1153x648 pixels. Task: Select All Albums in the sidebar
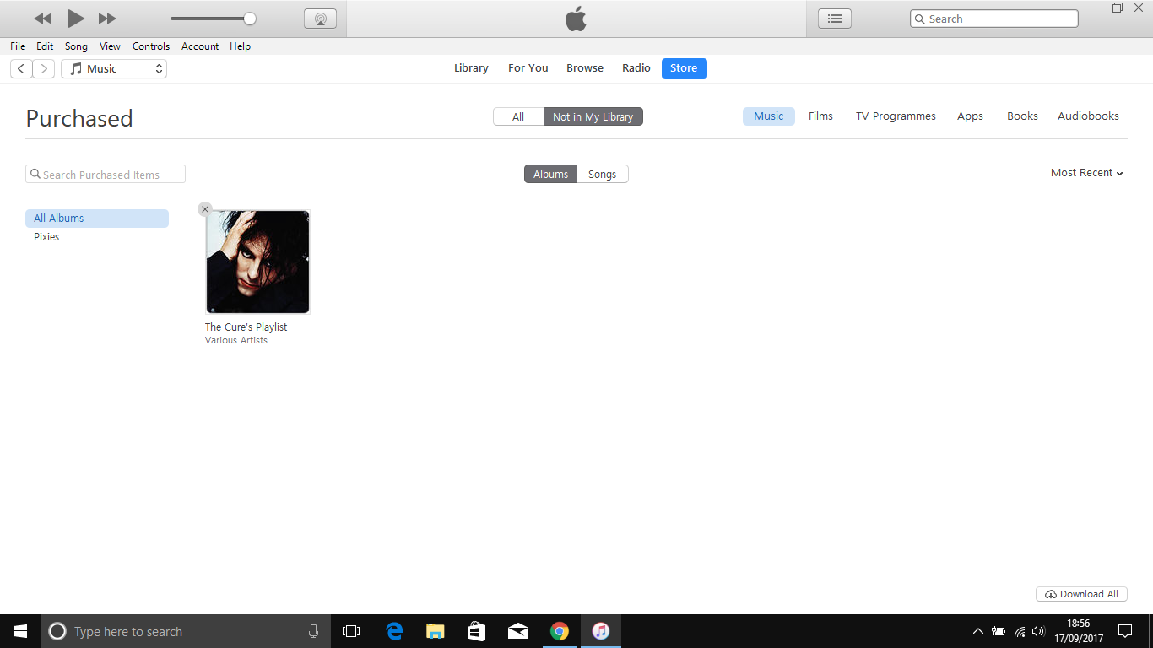tap(97, 219)
